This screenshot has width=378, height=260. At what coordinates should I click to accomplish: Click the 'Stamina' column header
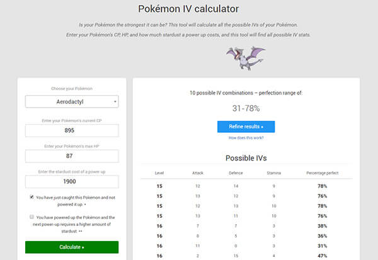point(274,173)
